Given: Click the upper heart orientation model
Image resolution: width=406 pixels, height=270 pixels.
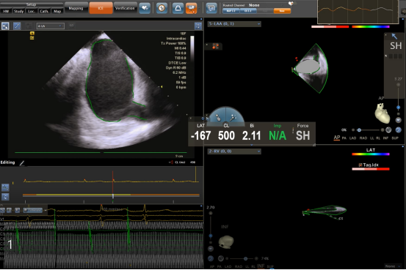Looking at the screenshot, I should point(383,113).
